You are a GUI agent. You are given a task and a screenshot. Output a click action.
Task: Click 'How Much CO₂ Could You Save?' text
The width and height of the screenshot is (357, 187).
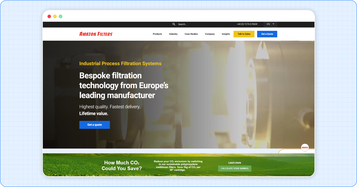[x=122, y=166]
